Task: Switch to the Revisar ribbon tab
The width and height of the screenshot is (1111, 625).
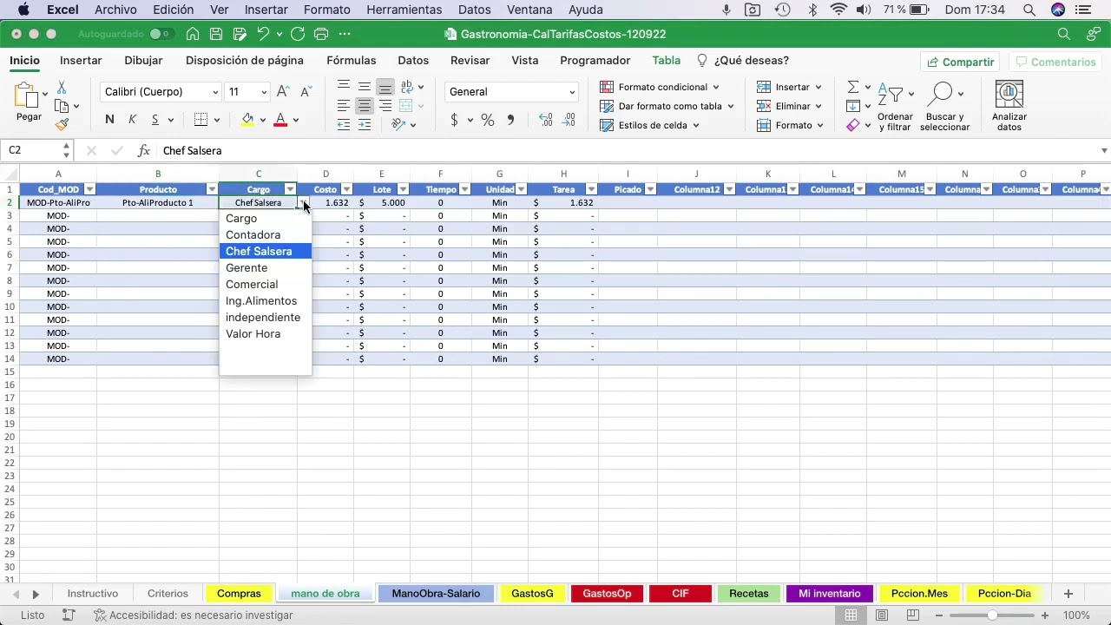Action: 470,61
